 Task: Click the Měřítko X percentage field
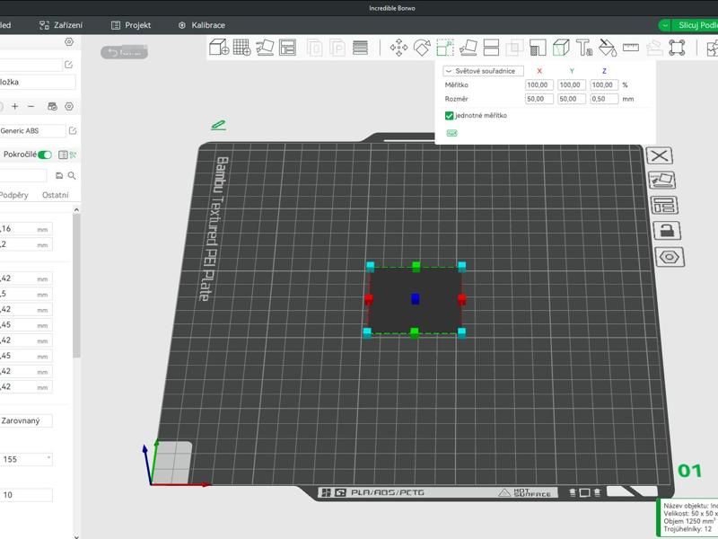pos(539,84)
